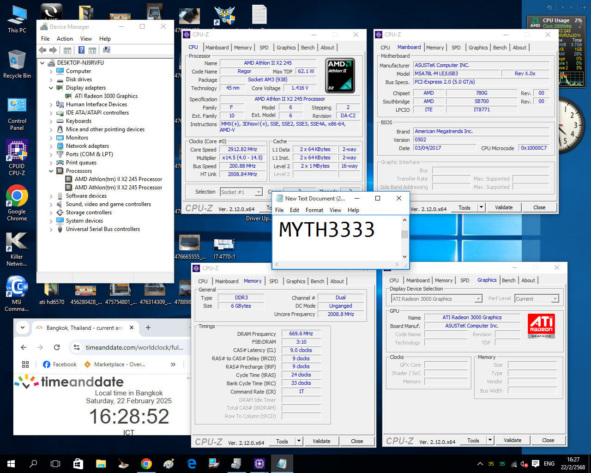
Task: Expand the Sound, video and game controllers node
Action: (x=51, y=204)
